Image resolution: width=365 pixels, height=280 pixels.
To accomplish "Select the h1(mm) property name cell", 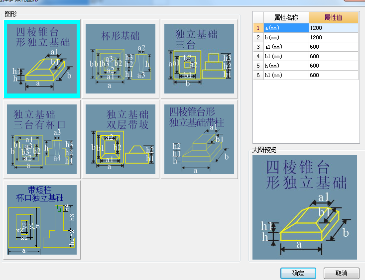I will 286,75.
